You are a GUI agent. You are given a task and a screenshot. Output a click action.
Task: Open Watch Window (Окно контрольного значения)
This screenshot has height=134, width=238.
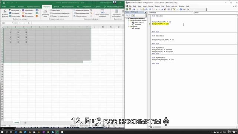tap(102, 14)
